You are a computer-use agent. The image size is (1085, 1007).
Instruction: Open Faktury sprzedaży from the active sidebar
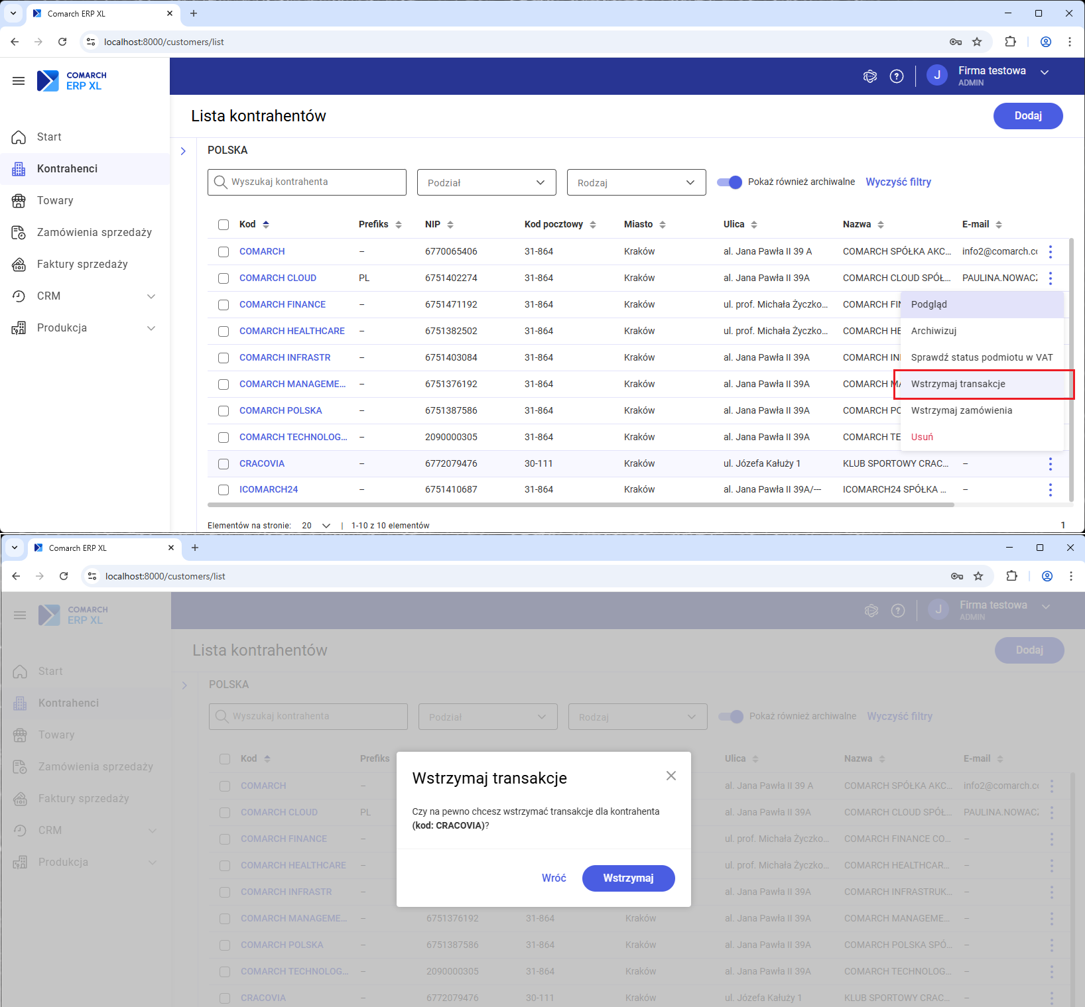click(x=82, y=264)
